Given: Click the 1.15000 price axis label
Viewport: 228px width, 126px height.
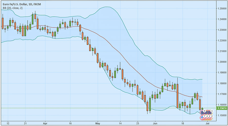Looking at the screenshot, I should (222, 115).
